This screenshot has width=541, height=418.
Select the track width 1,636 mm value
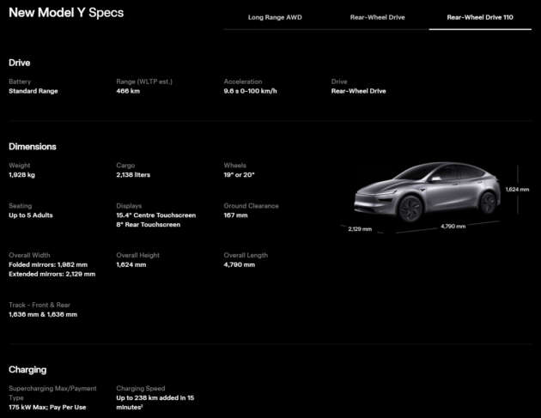click(43, 314)
